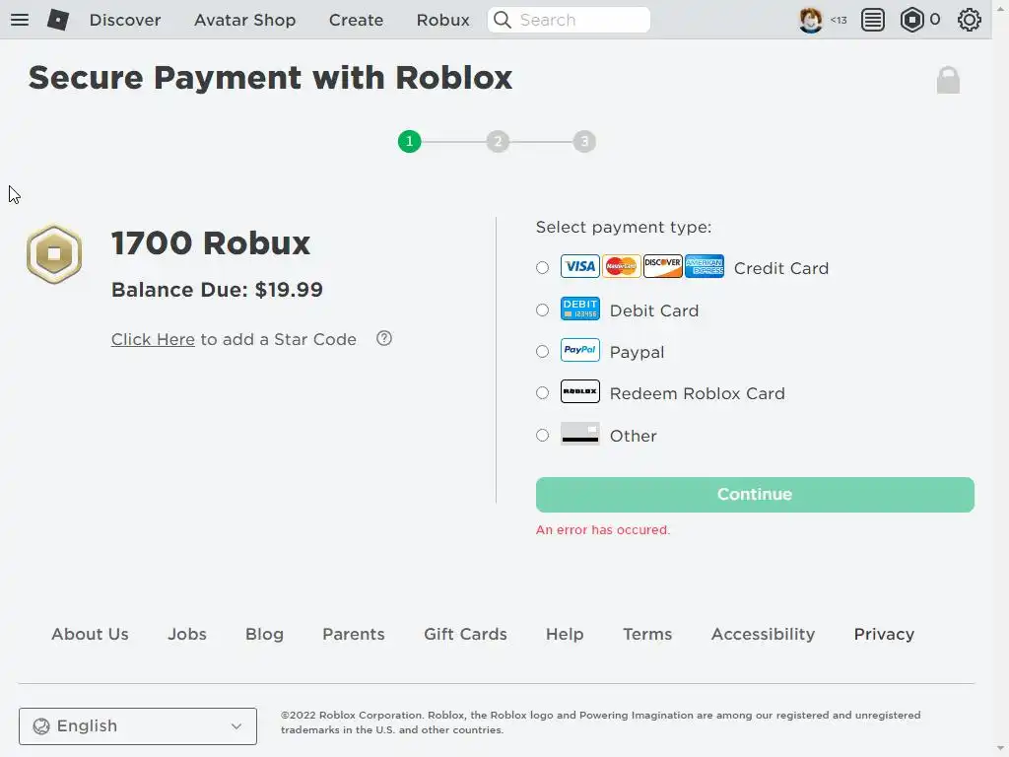Open the Terms footer link
The width and height of the screenshot is (1009, 757).
[x=647, y=634]
